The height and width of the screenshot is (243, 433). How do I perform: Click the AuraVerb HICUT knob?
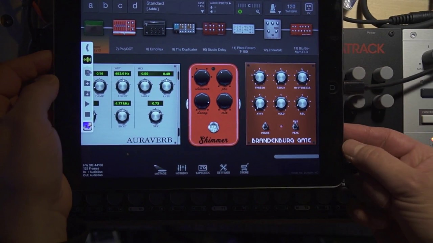click(122, 116)
